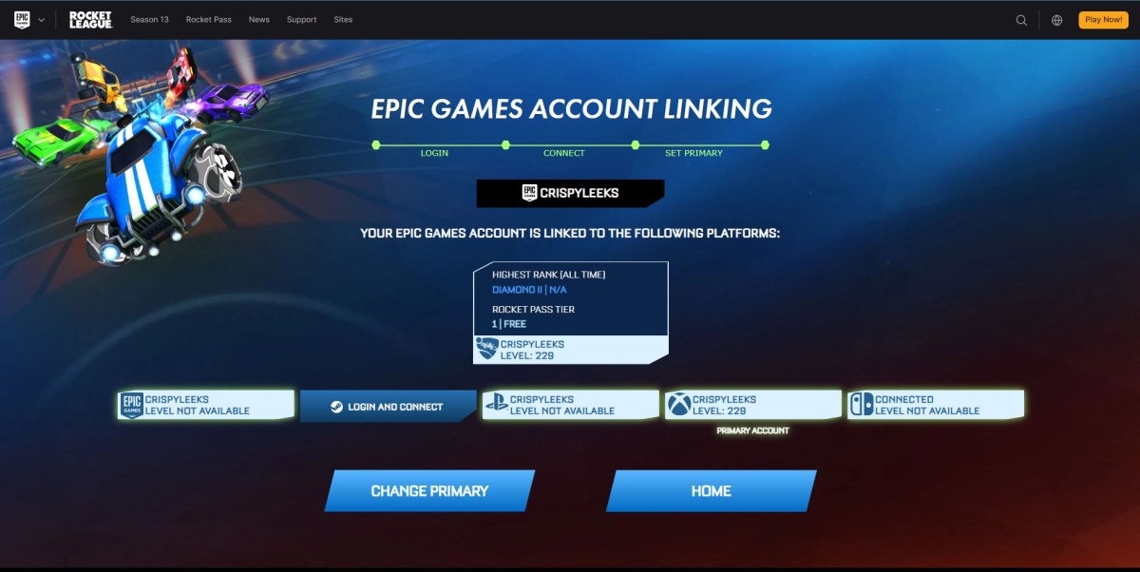Select the Nintendo Switch connected card
Image resolution: width=1140 pixels, height=572 pixels.
[x=936, y=405]
